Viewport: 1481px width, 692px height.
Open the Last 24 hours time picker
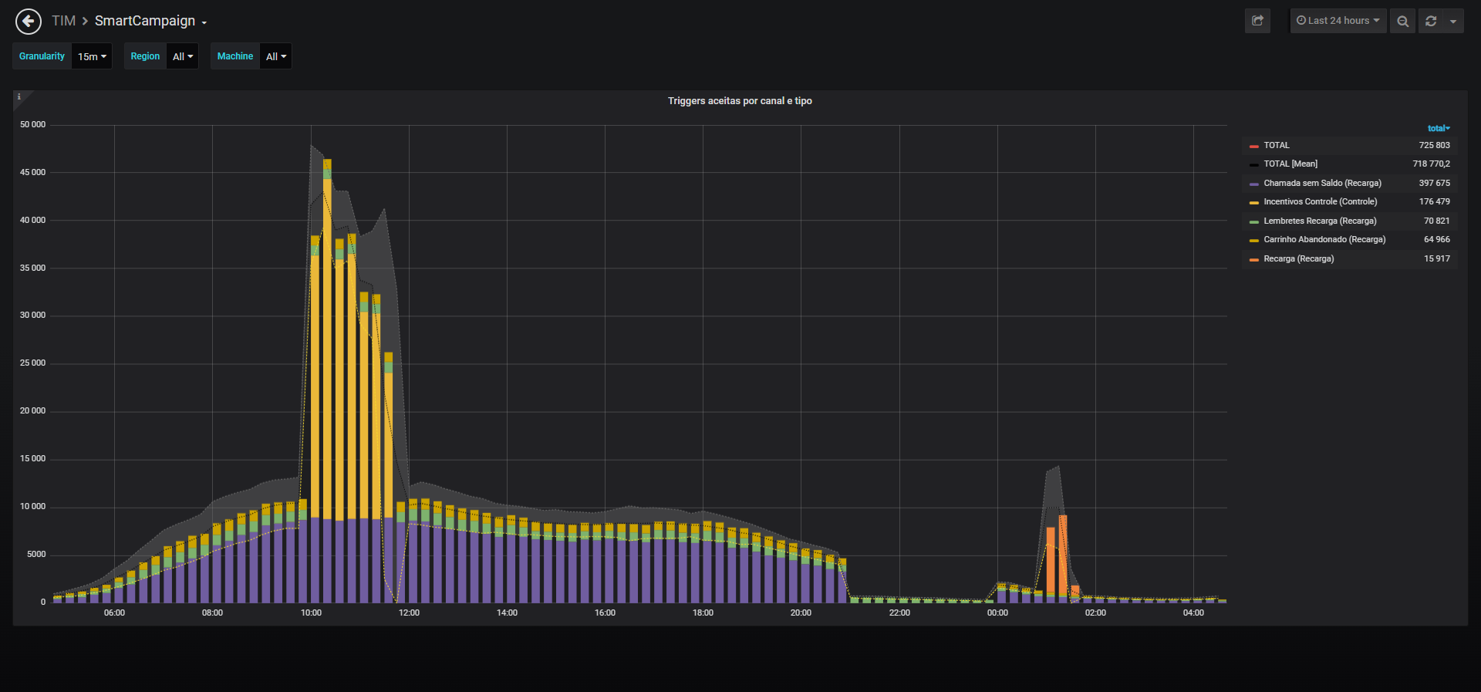tap(1338, 21)
